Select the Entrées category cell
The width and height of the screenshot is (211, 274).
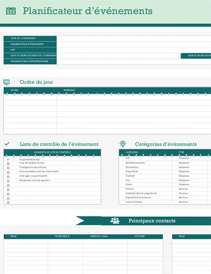tap(146, 189)
